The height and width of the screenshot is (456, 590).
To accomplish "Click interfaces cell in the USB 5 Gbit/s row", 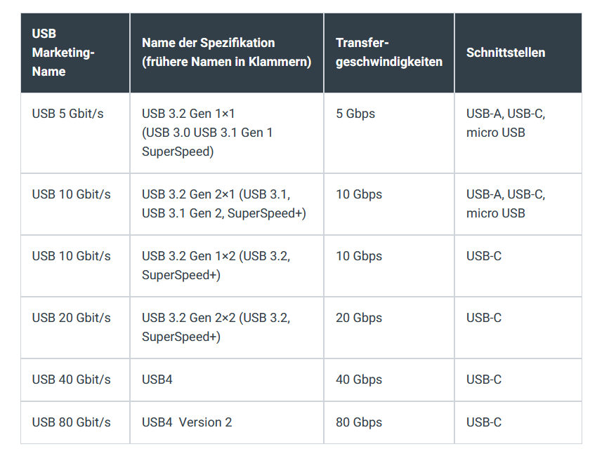I will pos(506,123).
